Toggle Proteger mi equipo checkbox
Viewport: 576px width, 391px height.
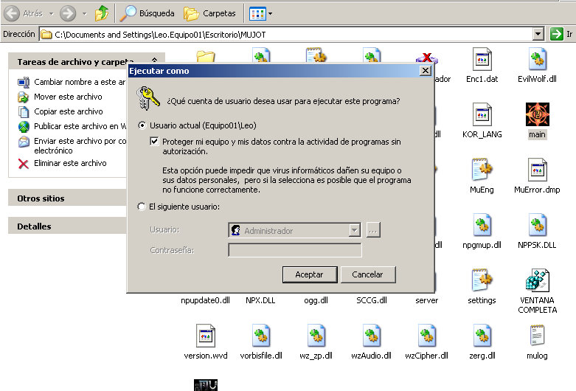pyautogui.click(x=154, y=141)
